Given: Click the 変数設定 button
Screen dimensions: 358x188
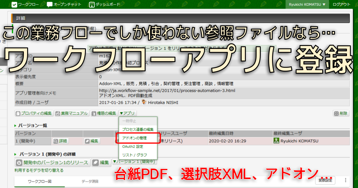Looking at the screenshot, I should click(x=325, y=180).
